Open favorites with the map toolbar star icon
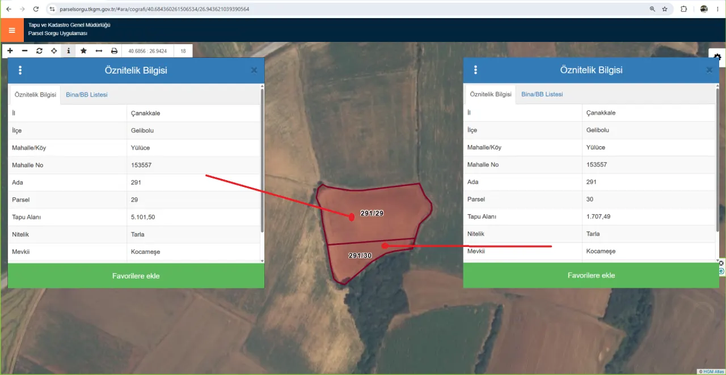The width and height of the screenshot is (726, 375). click(83, 51)
